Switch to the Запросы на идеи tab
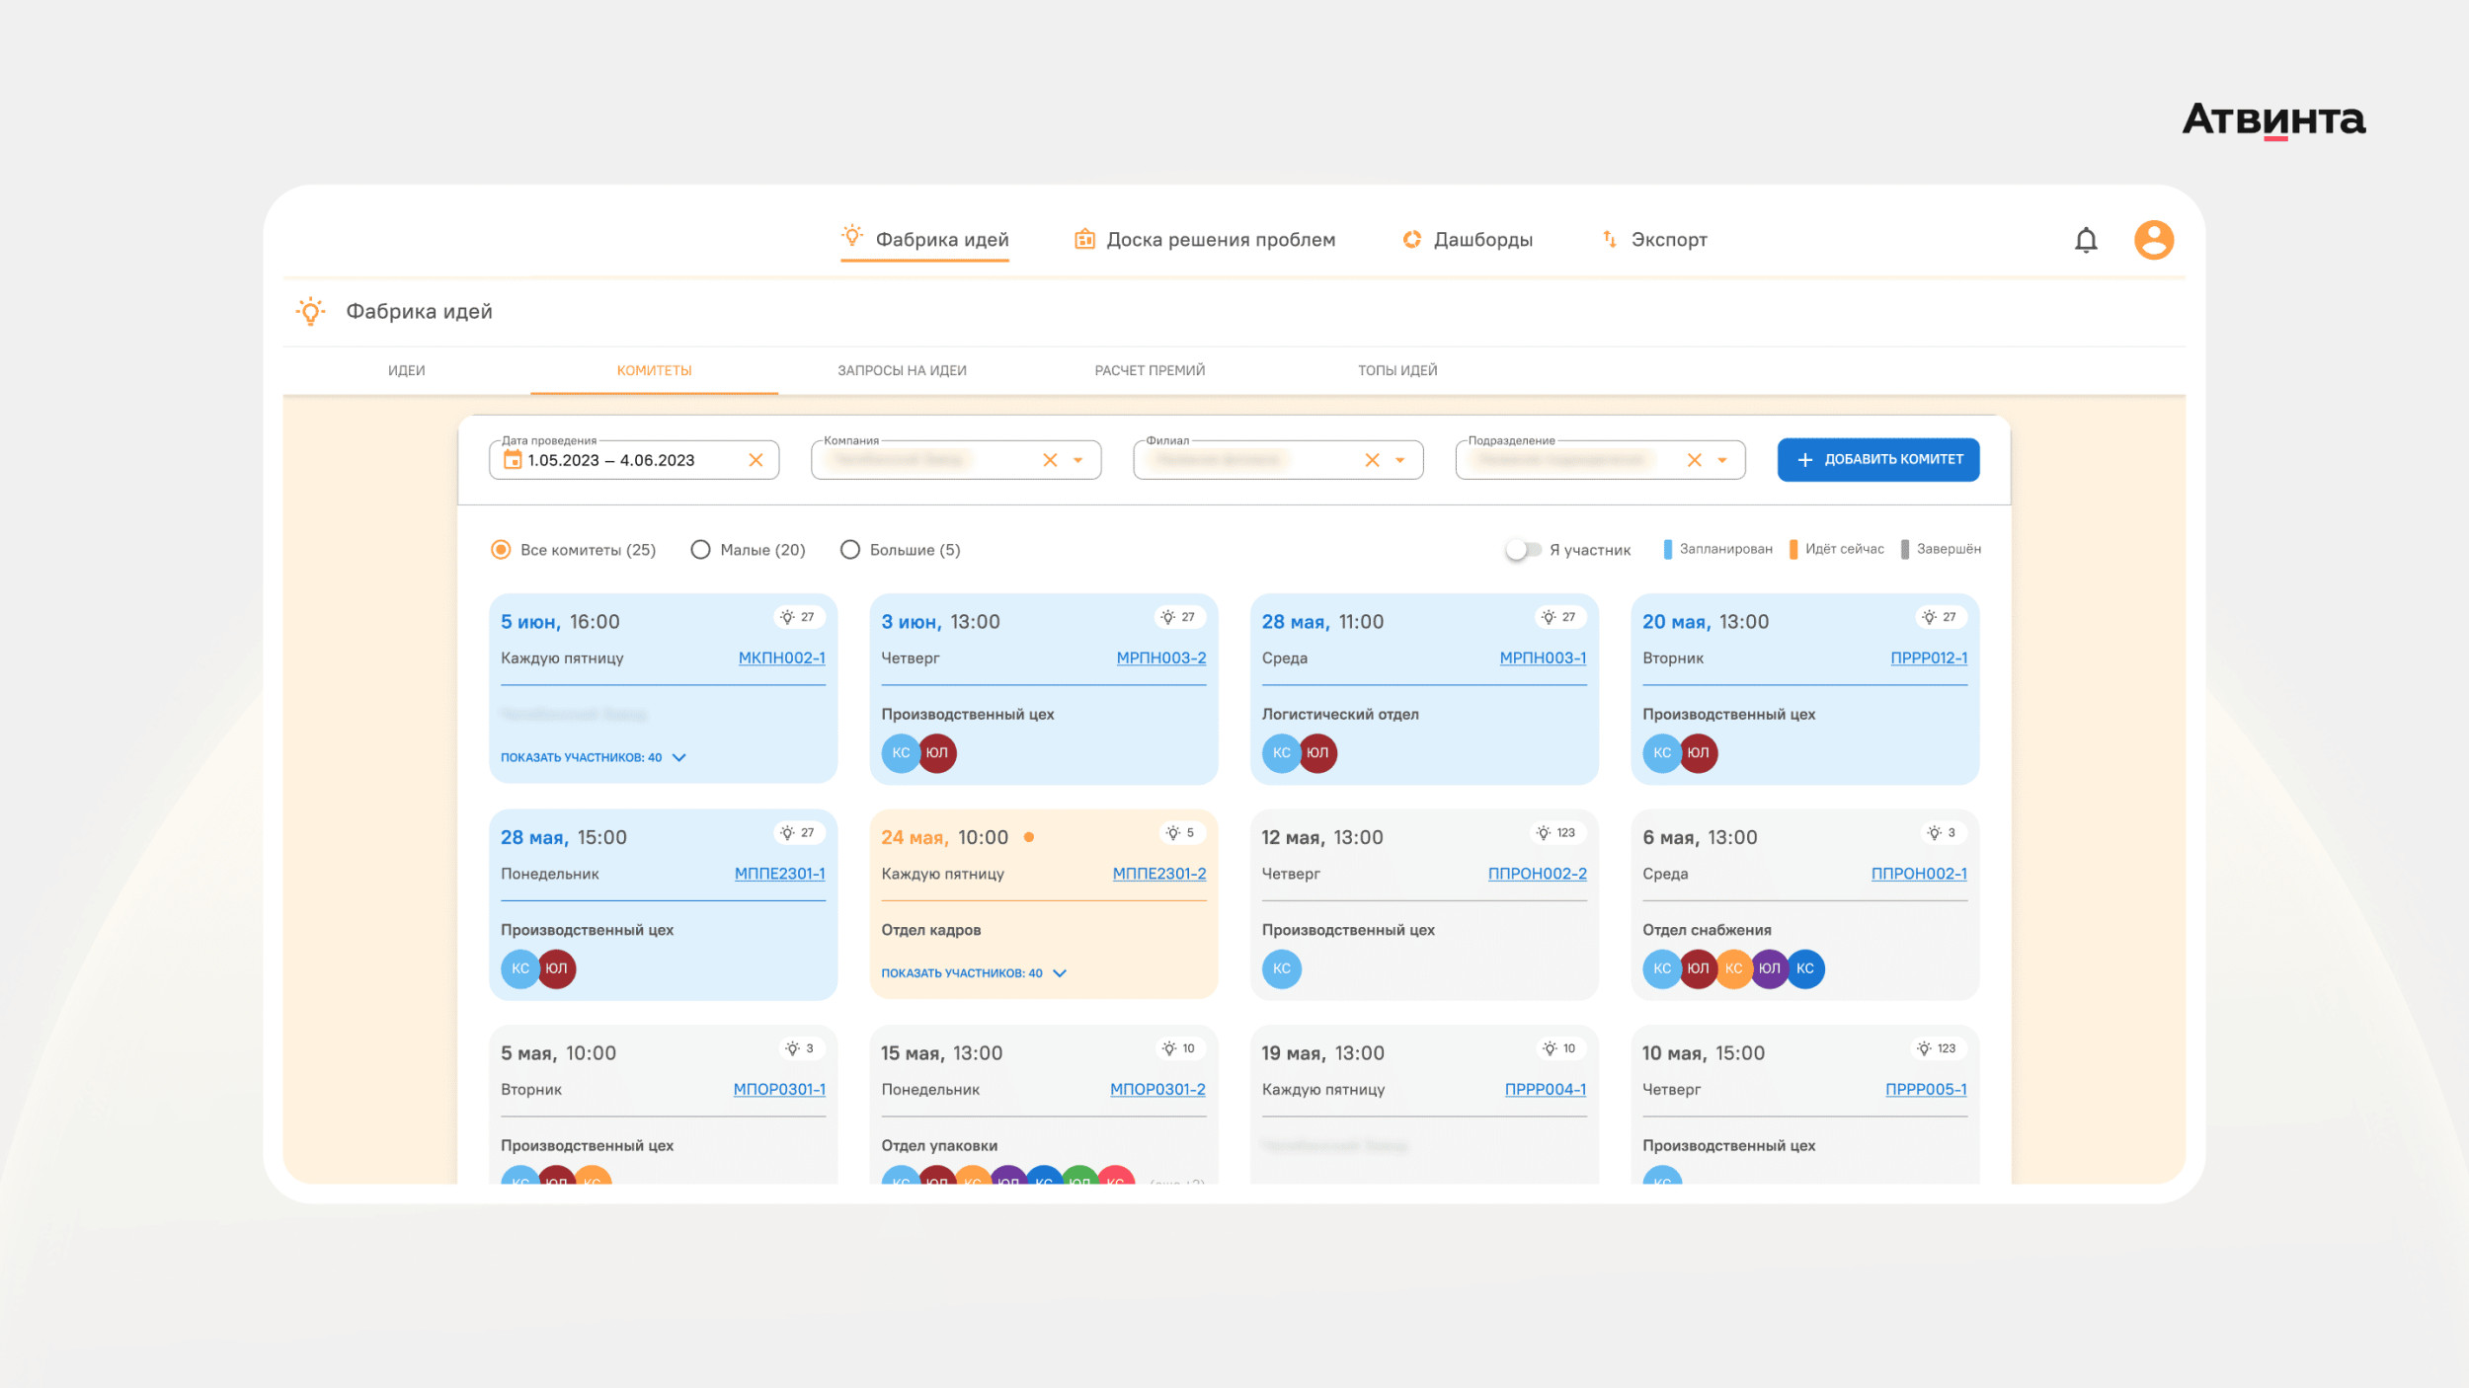The width and height of the screenshot is (2469, 1388). point(902,371)
